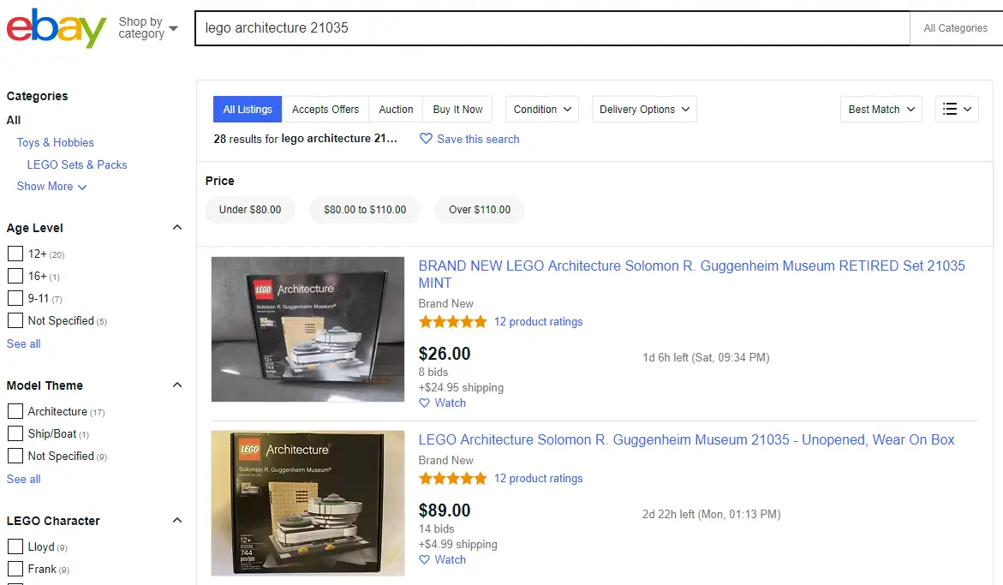
Task: Open the Delivery Options dropdown
Action: click(643, 109)
